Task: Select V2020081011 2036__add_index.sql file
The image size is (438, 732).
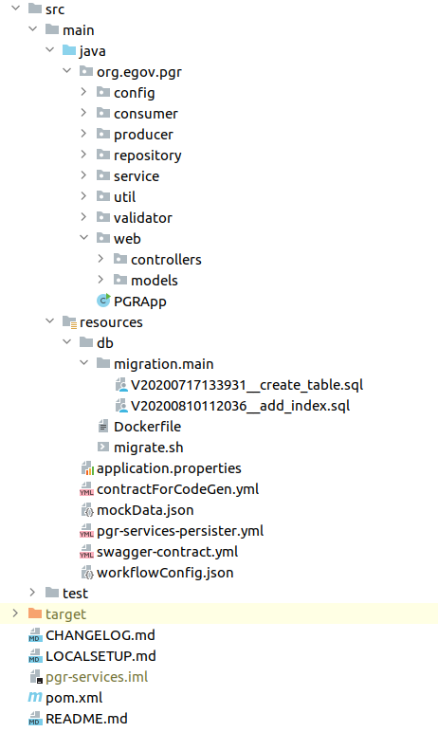Action: [x=232, y=406]
